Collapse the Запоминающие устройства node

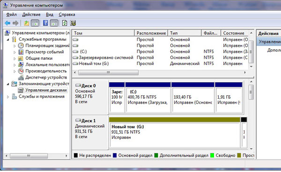pos(8,84)
